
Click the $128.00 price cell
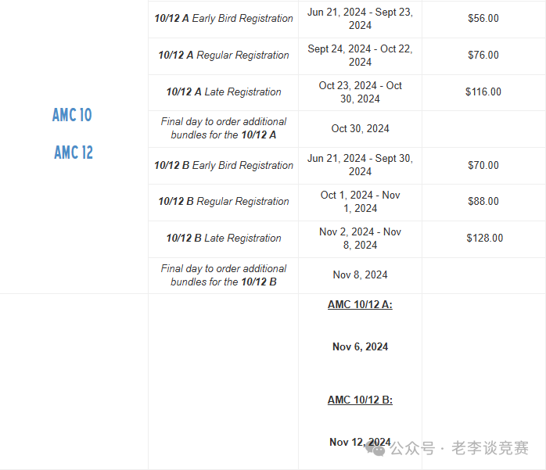[484, 239]
